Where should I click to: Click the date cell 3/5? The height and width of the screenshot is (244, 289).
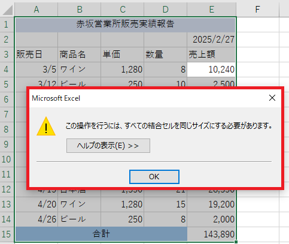click(x=36, y=70)
